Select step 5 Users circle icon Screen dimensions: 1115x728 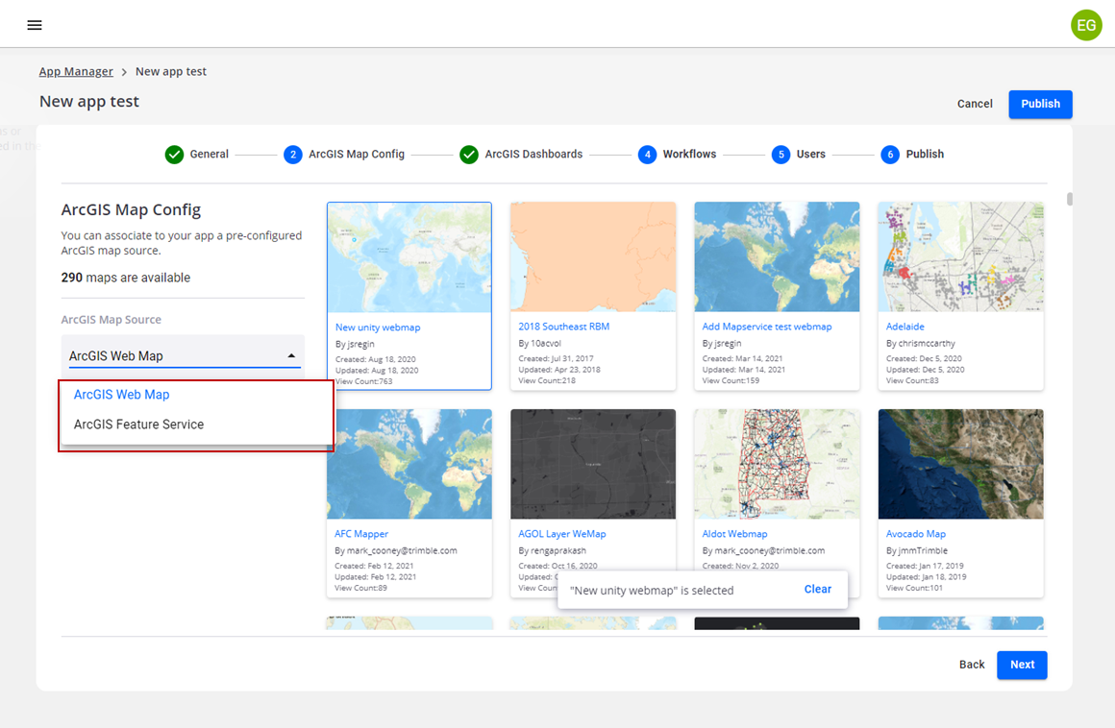tap(780, 154)
